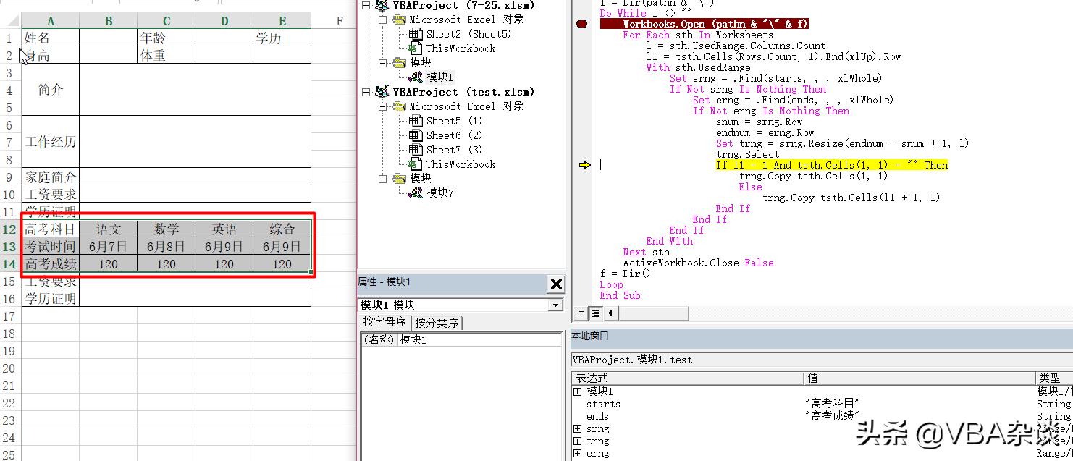This screenshot has width=1073, height=461.
Task: Select spreadsheet column E header
Action: coord(282,21)
